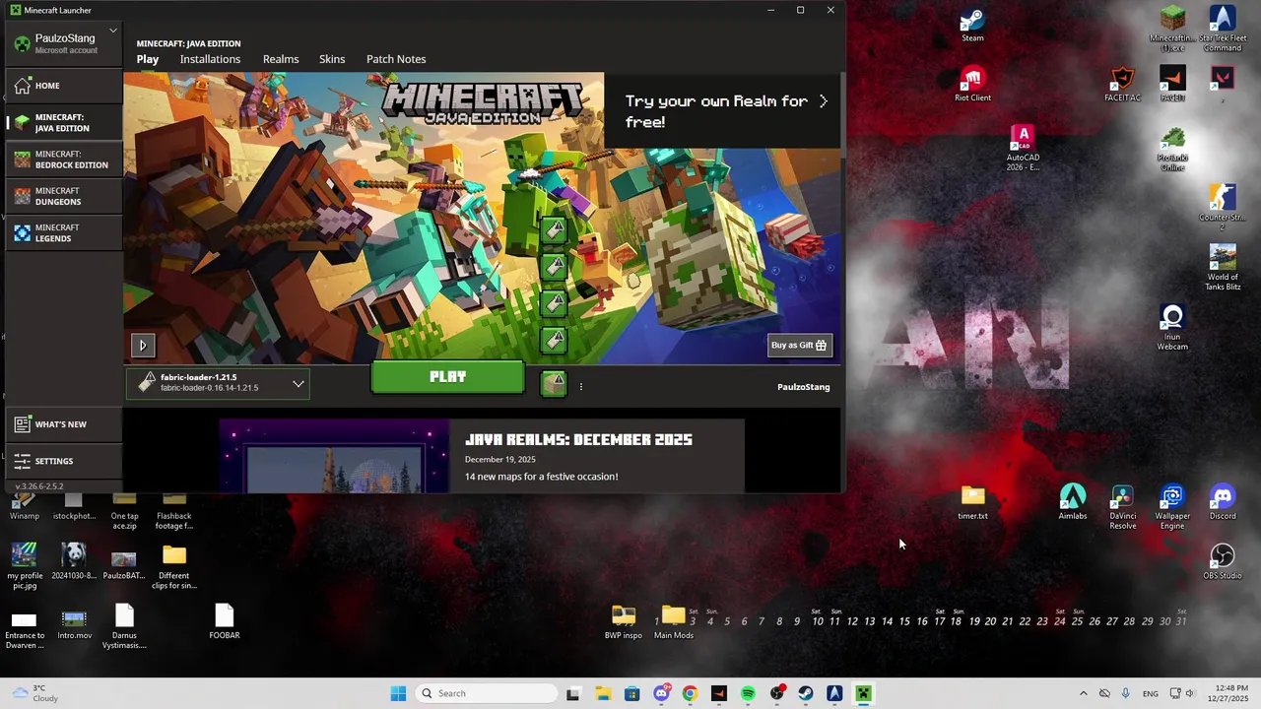Image resolution: width=1261 pixels, height=709 pixels.
Task: Open the Home section in launcher sidebar
Action: point(64,86)
